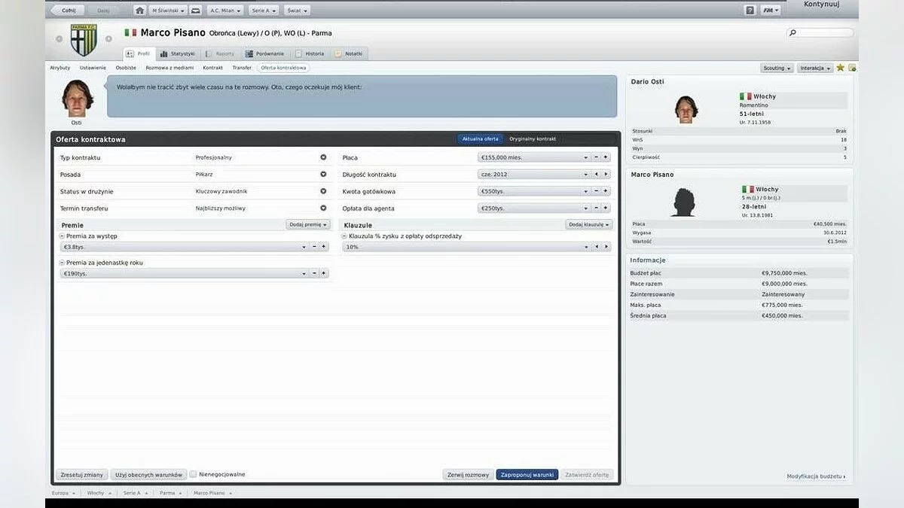Go to previous player arrow beside crest
Viewport: 904px width, 508px height.
click(60, 38)
